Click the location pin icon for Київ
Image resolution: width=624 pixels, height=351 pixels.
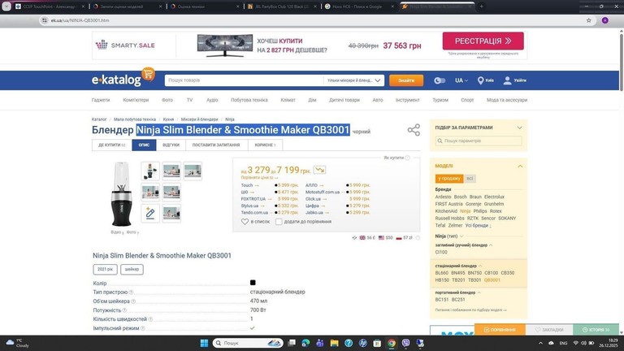click(x=480, y=80)
